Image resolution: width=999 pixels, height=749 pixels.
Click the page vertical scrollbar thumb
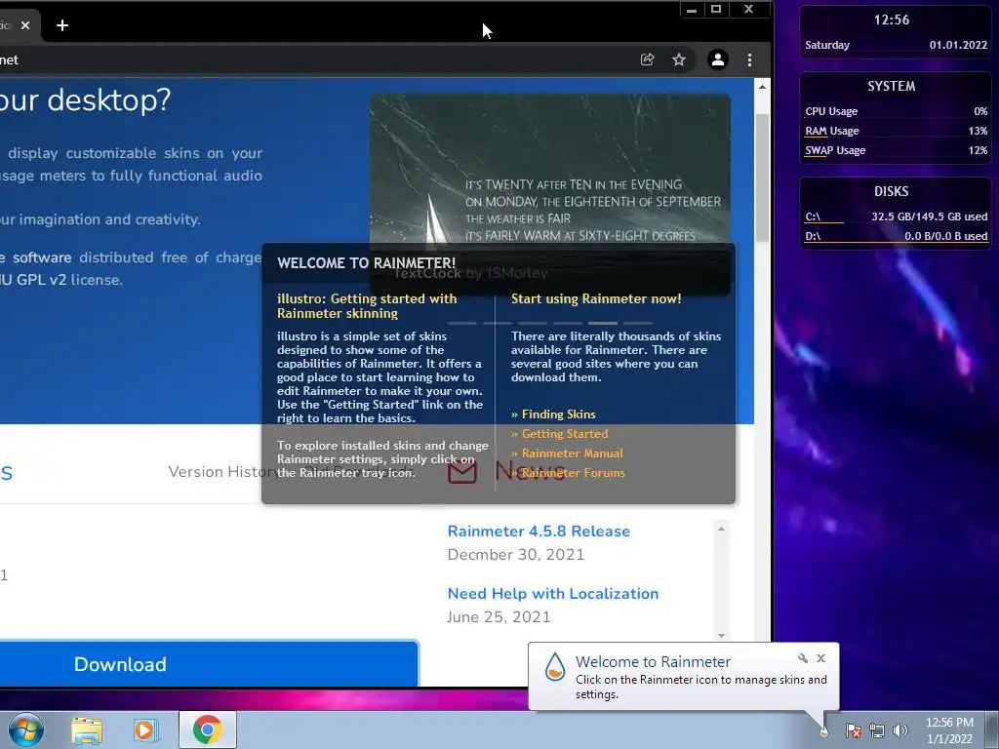pyautogui.click(x=763, y=178)
